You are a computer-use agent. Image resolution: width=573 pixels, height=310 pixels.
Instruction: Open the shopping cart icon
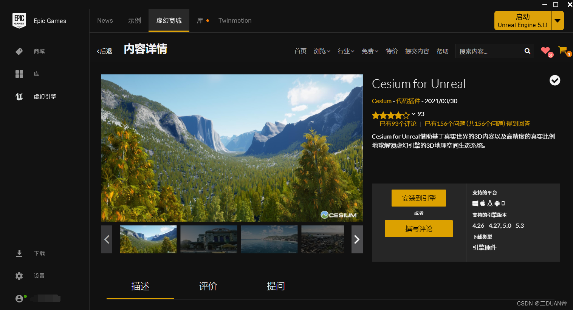562,49
